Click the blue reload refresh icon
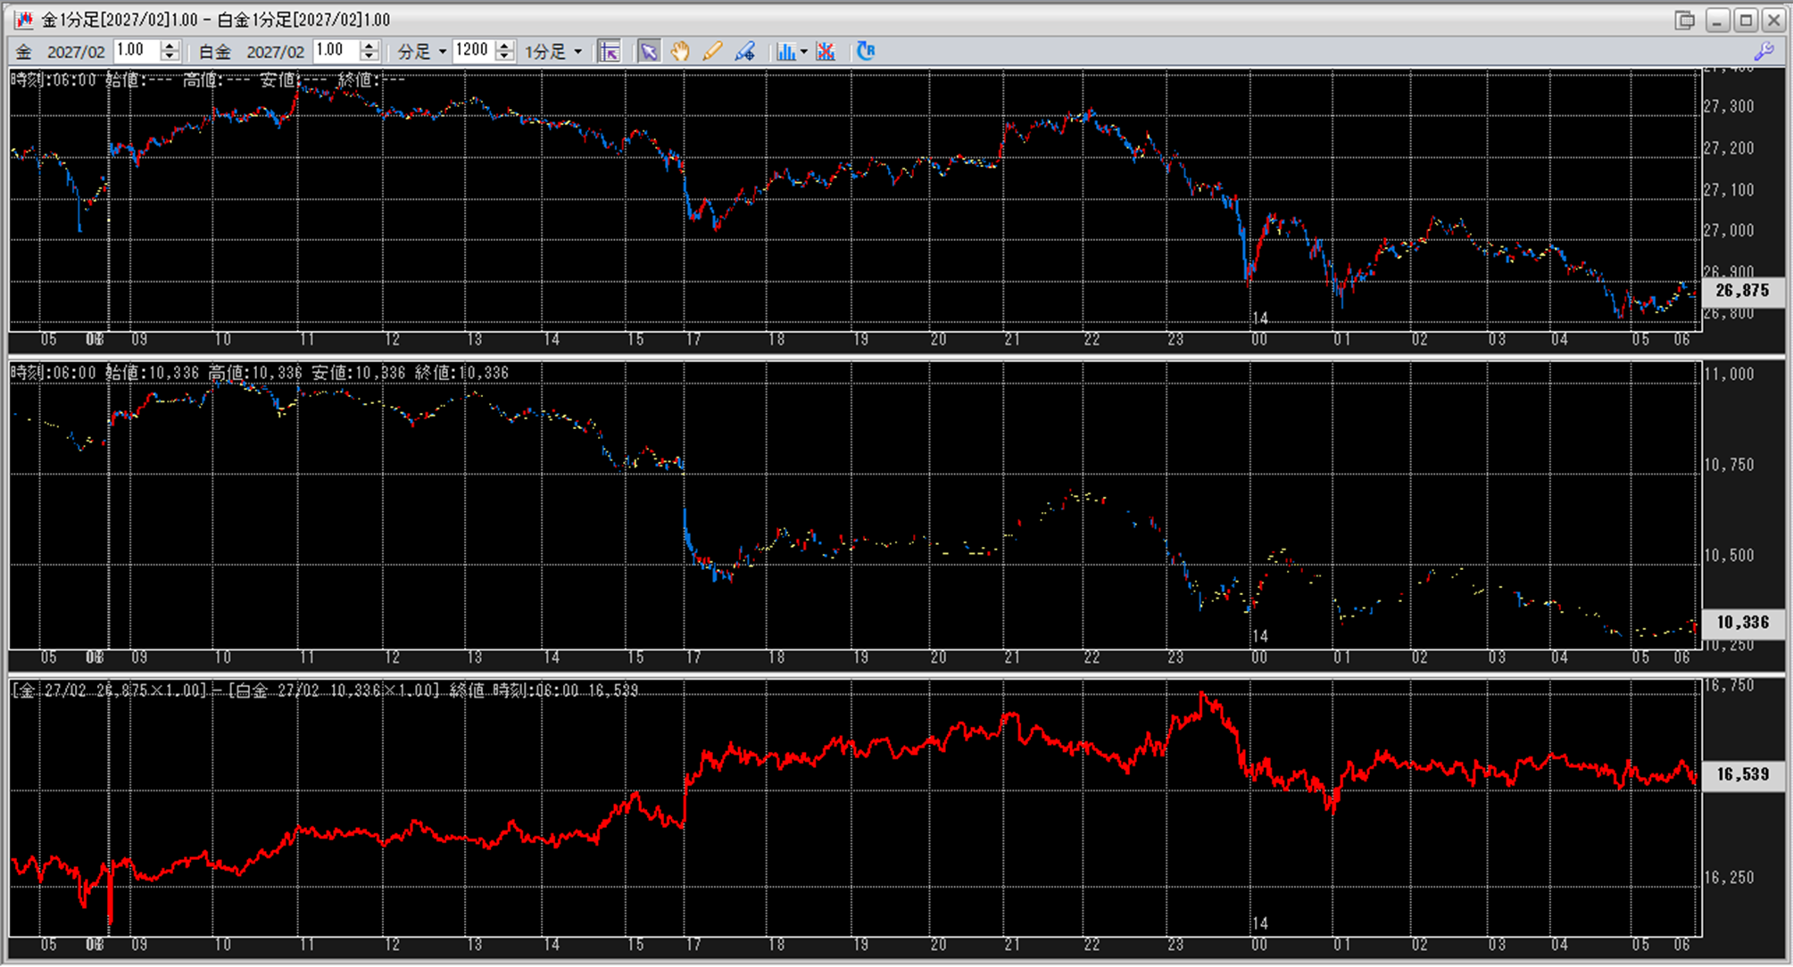 tap(865, 51)
